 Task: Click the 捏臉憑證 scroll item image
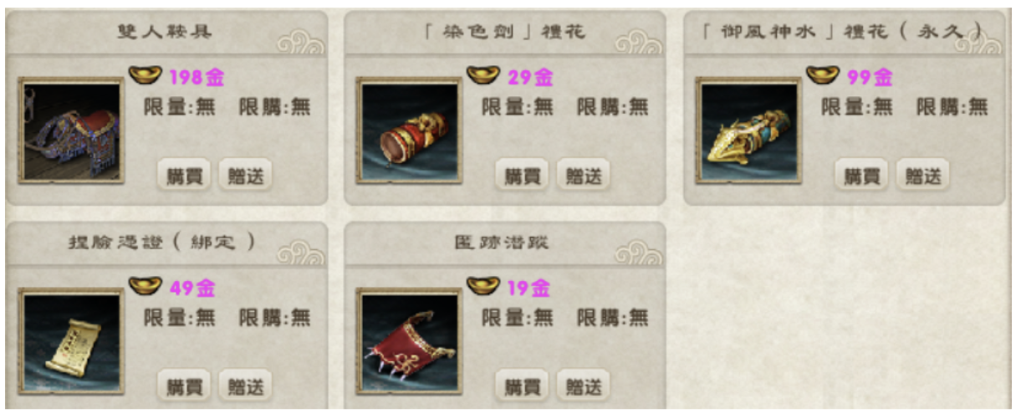[x=71, y=341]
